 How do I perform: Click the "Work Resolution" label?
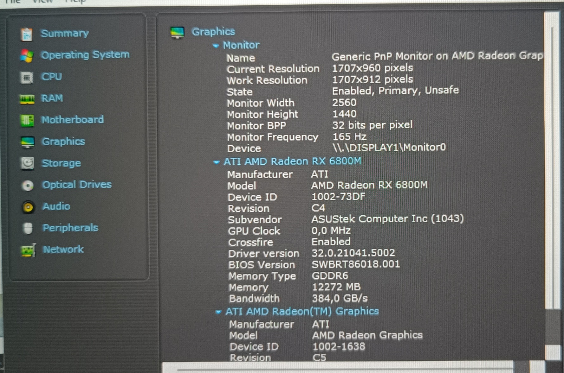pyautogui.click(x=267, y=80)
